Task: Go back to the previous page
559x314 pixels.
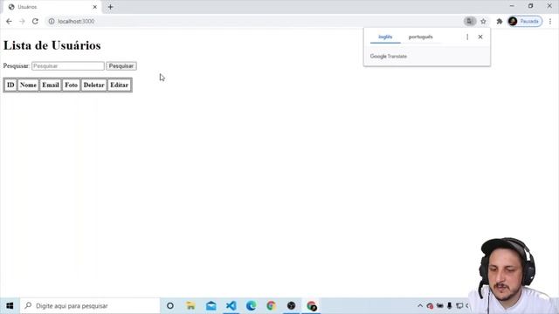Action: pos(9,21)
